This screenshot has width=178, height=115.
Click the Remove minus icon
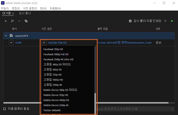(x=19, y=21)
